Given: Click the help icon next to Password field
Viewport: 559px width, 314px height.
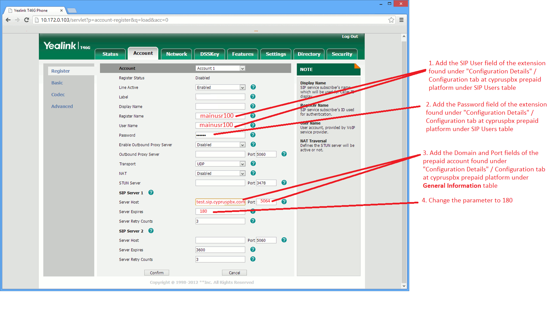Looking at the screenshot, I should [253, 135].
